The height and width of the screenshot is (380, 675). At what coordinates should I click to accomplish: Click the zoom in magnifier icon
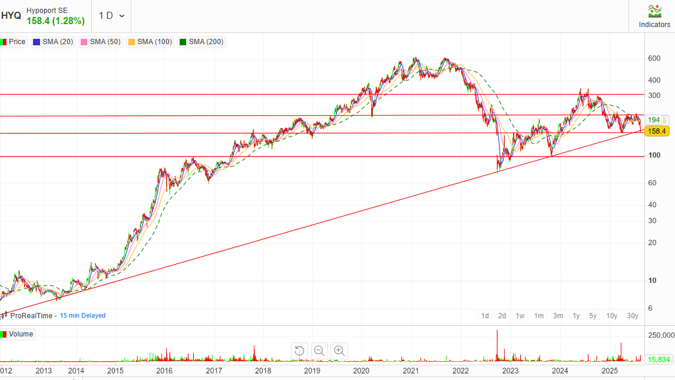point(339,351)
